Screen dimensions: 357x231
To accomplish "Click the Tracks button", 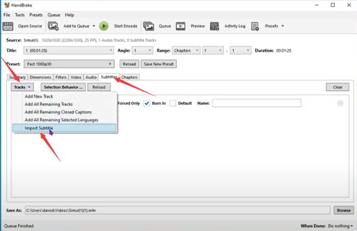I will [x=23, y=88].
